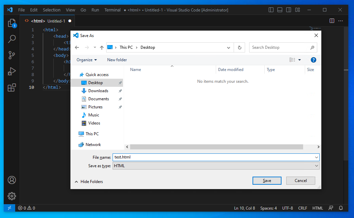Open notifications bell in status bar
Image resolution: width=354 pixels, height=218 pixels.
point(341,208)
